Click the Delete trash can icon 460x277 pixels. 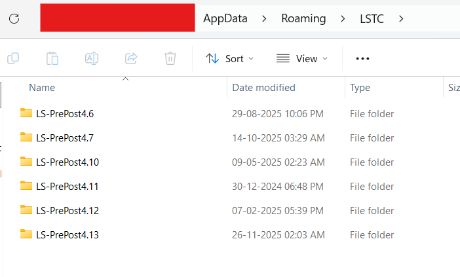tap(170, 58)
